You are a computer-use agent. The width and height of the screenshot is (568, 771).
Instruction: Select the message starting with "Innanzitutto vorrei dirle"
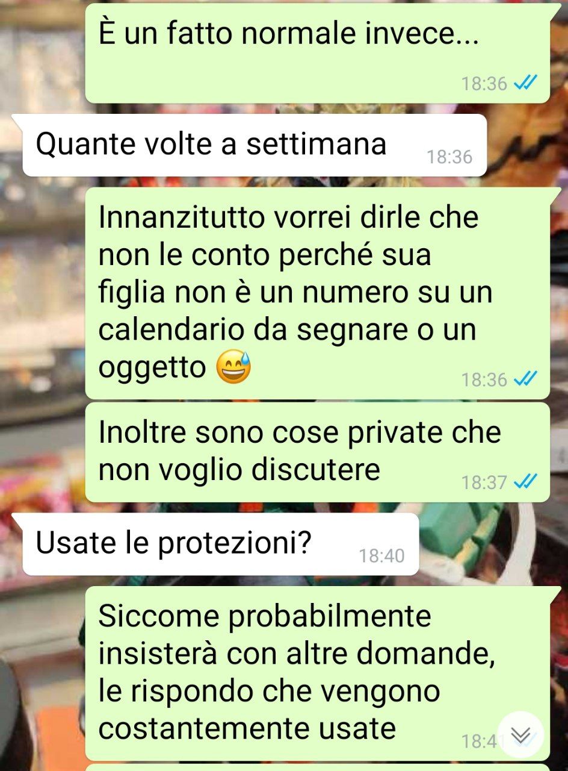(x=318, y=293)
